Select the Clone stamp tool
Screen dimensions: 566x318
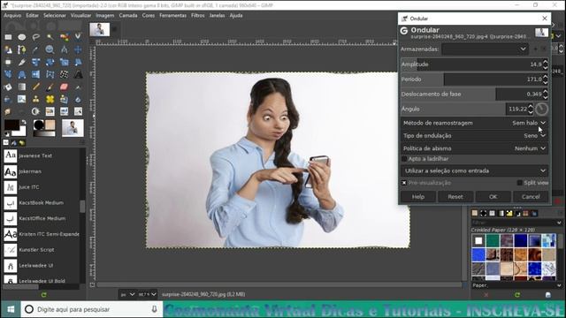35,99
